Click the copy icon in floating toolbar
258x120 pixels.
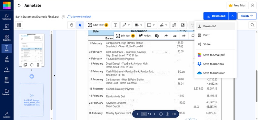[x=192, y=36]
